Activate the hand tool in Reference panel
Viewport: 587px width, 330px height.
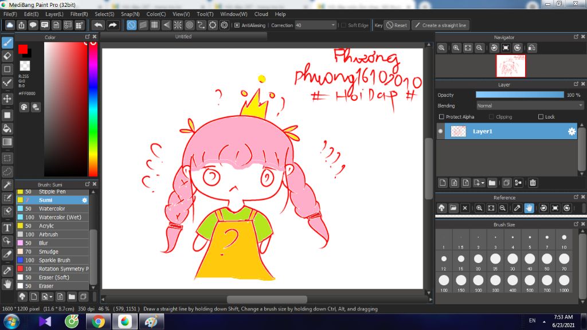(529, 208)
